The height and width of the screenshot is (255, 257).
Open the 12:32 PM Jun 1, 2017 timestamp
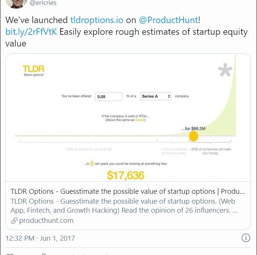[40, 238]
